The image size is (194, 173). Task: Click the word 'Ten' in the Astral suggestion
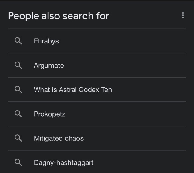click(x=107, y=90)
